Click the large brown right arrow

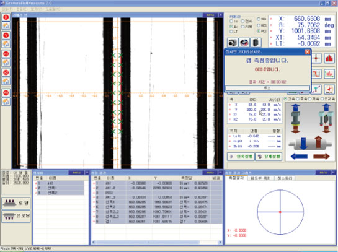[321, 156]
